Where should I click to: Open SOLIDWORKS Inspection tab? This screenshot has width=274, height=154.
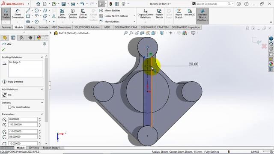pos(185,27)
